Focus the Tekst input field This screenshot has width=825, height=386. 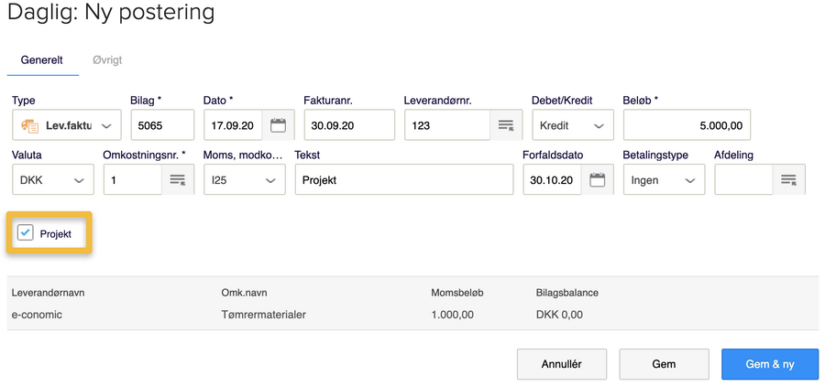point(403,180)
